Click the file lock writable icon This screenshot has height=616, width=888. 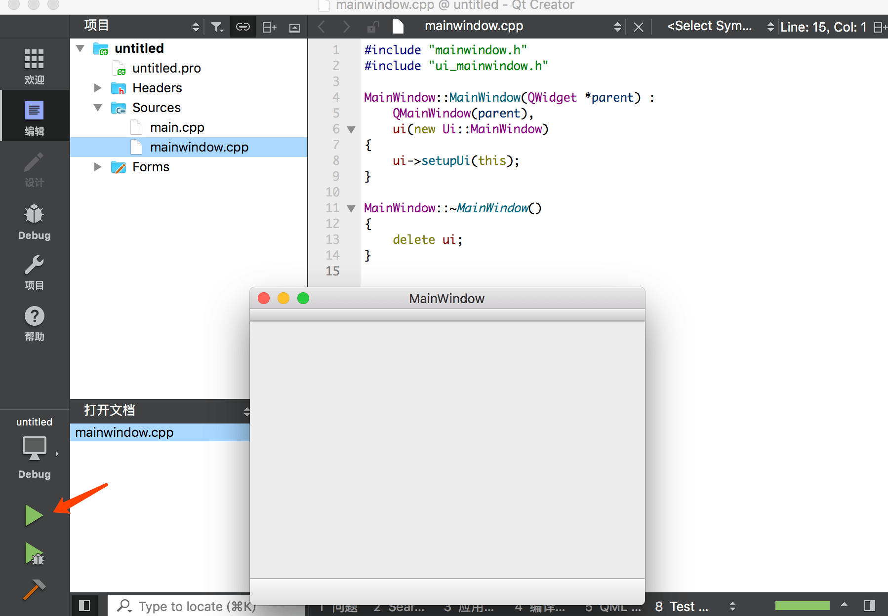tap(373, 27)
